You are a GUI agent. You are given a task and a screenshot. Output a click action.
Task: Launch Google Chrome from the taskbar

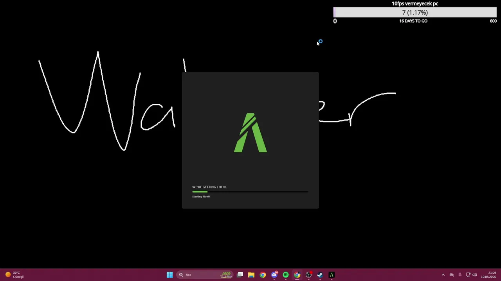[x=263, y=275]
